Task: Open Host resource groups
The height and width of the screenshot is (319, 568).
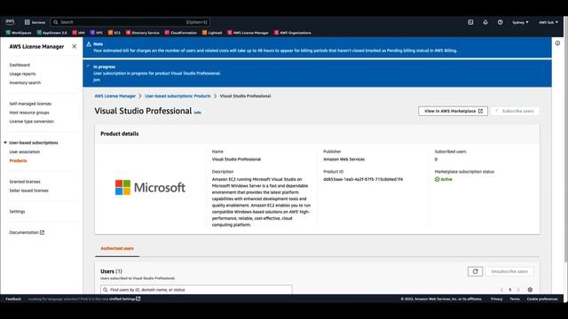Action: pyautogui.click(x=29, y=113)
